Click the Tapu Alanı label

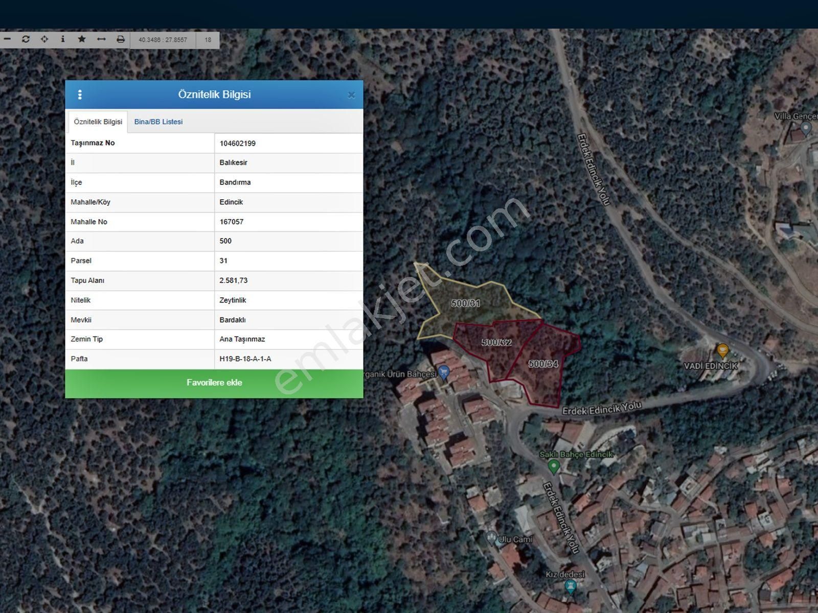(x=87, y=280)
